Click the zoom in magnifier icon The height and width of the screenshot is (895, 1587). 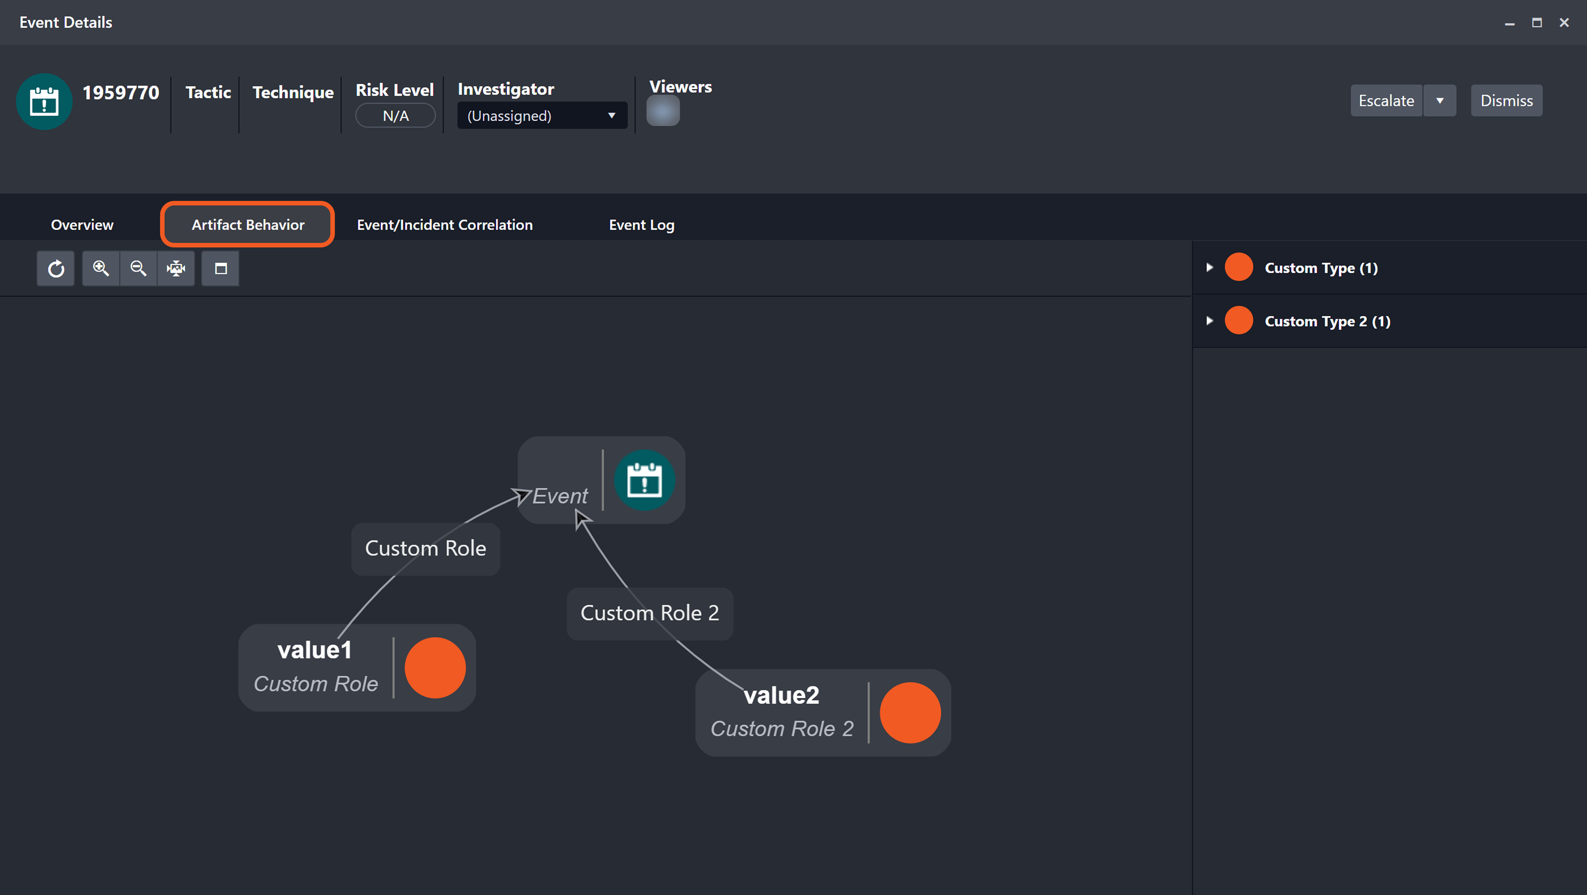101,268
